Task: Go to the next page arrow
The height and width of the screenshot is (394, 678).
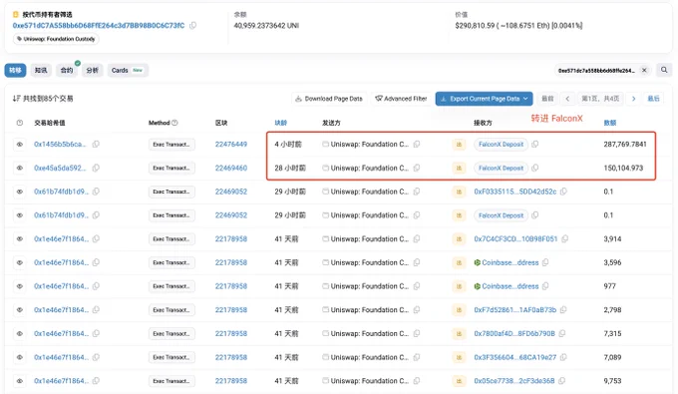Action: click(633, 99)
